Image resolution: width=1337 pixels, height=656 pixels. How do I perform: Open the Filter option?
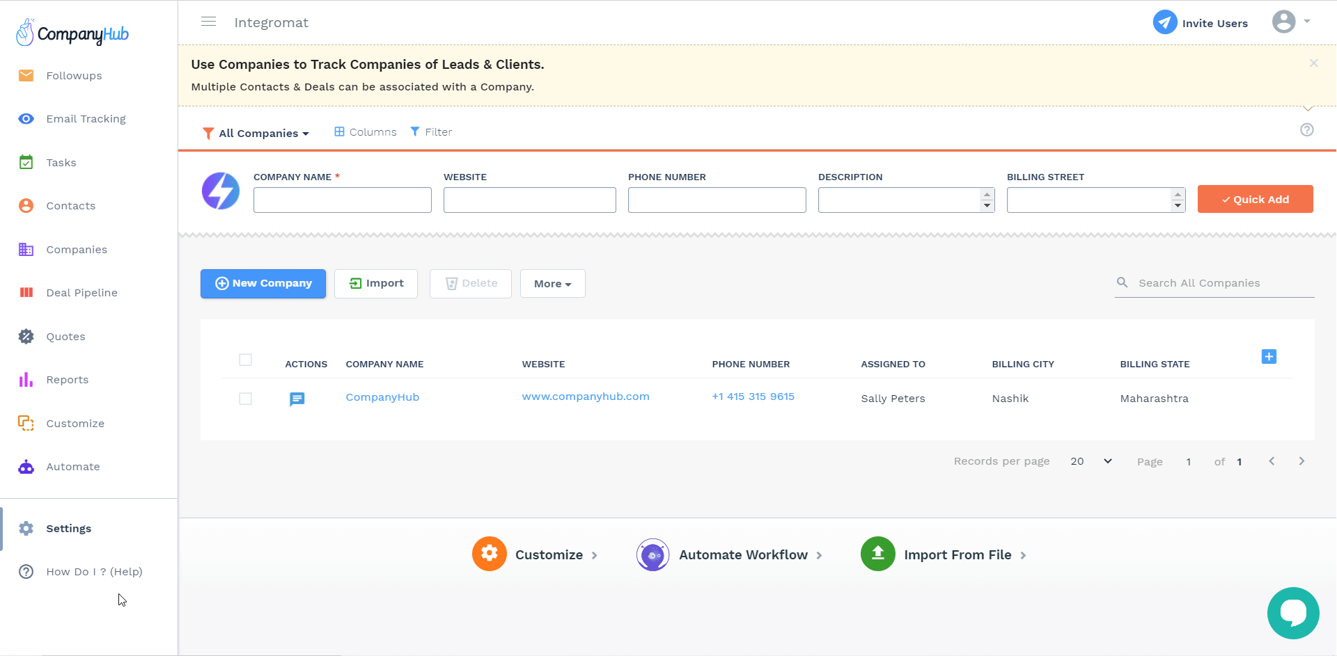pyautogui.click(x=431, y=132)
